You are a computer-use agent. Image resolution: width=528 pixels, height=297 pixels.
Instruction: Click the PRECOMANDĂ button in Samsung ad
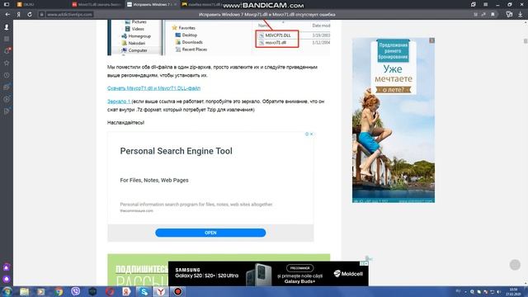(299, 268)
